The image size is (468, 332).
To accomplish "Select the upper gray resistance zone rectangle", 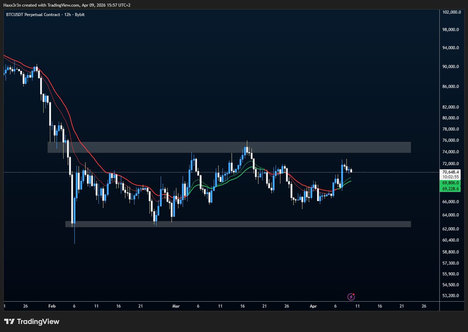I will coord(229,147).
